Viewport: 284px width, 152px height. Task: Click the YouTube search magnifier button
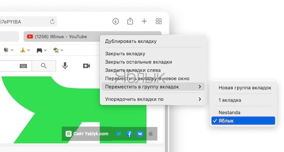point(44,66)
